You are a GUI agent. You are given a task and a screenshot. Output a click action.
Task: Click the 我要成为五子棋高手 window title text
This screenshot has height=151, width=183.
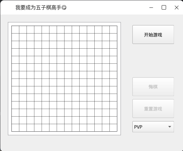(x=38, y=8)
